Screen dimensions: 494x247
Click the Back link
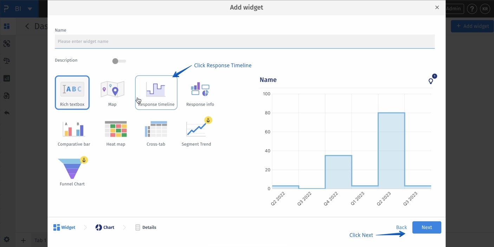click(401, 227)
